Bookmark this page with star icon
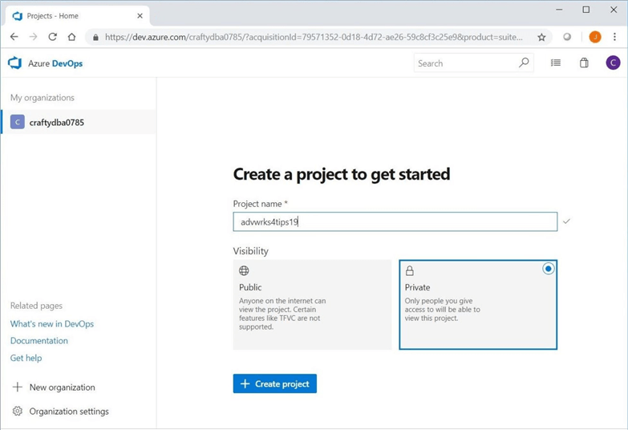Screen dimensions: 628x430 click(x=541, y=37)
